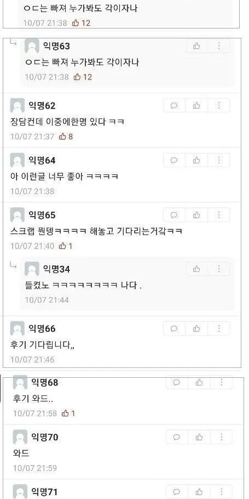Image resolution: width=249 pixels, height=499 pixels.
Task: Open the three-dot menu for 익명64
Action: 219,160
